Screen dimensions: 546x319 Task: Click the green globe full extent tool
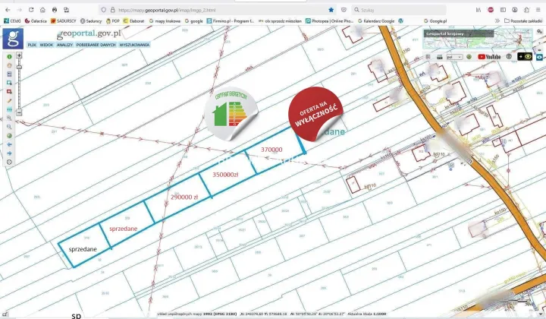coord(9,136)
